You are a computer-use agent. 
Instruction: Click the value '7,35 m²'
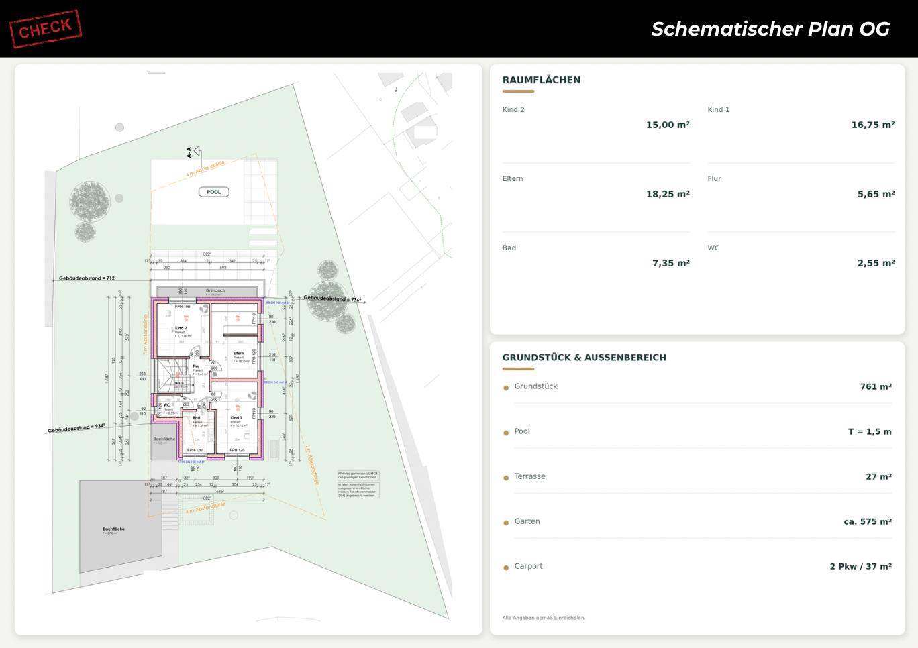click(x=671, y=263)
